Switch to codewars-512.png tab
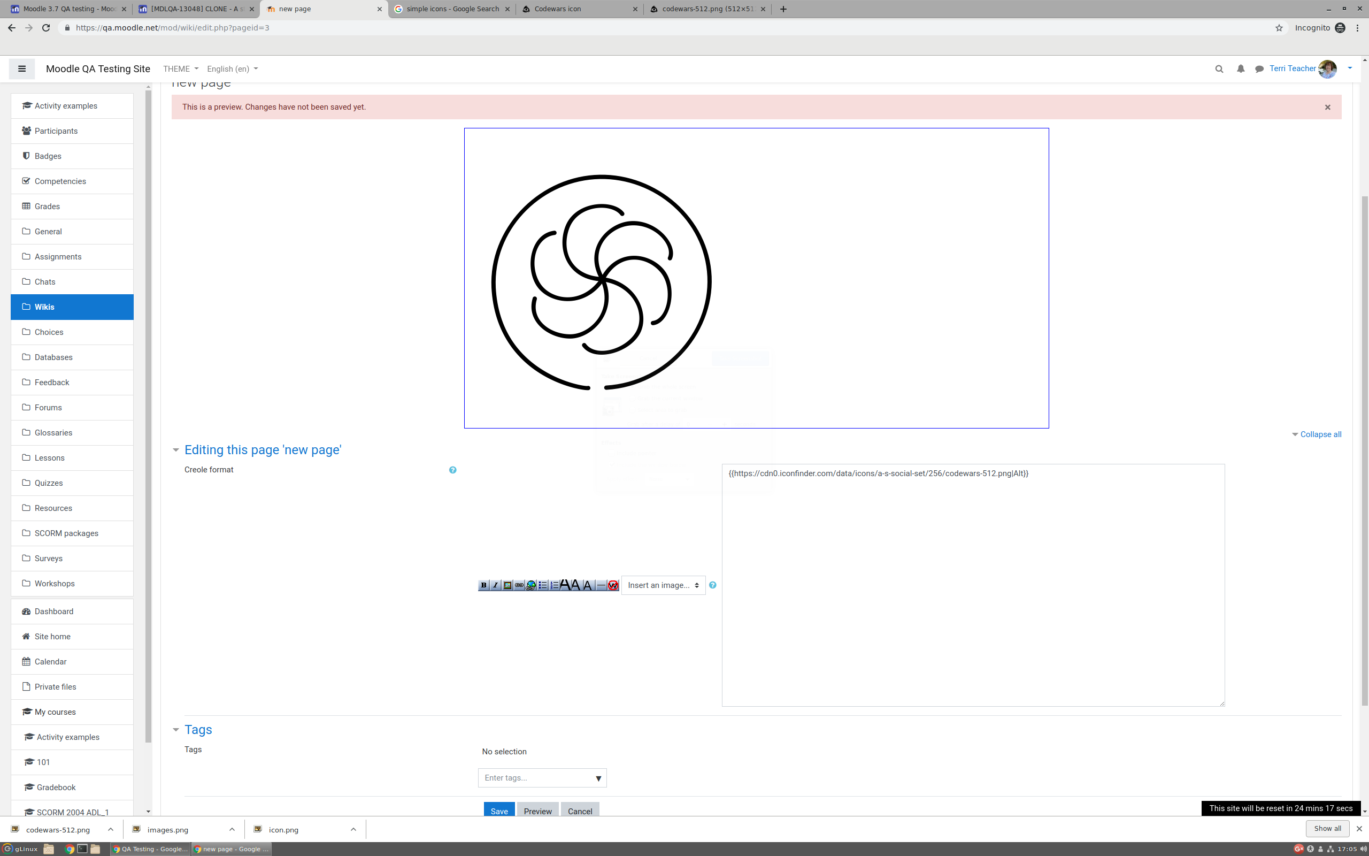 [707, 9]
